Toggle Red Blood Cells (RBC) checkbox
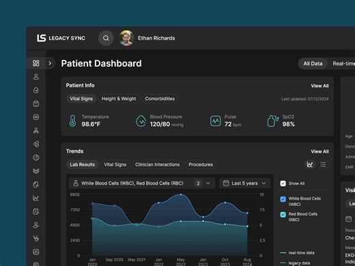 pyautogui.click(x=283, y=215)
